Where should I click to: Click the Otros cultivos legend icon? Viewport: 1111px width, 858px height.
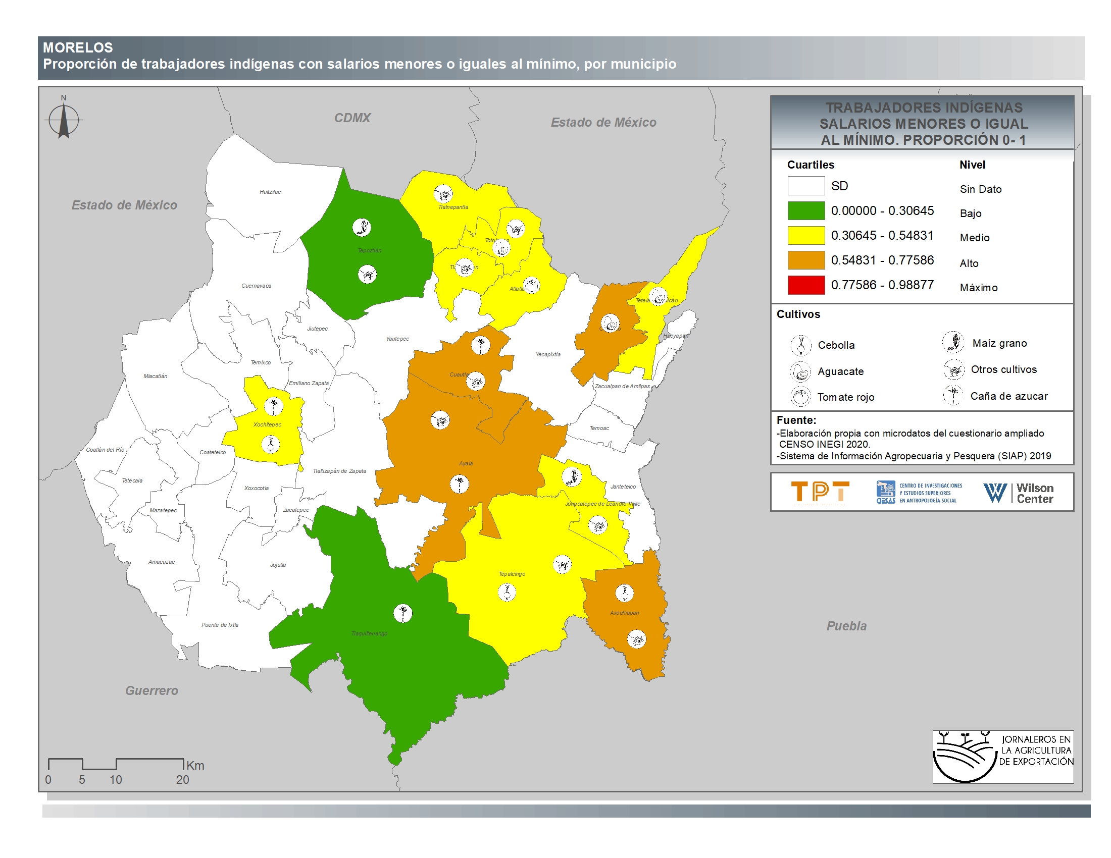coord(953,369)
